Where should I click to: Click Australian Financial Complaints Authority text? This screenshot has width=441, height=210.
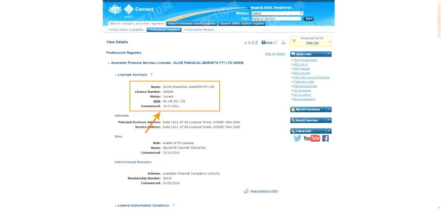coord(191,173)
